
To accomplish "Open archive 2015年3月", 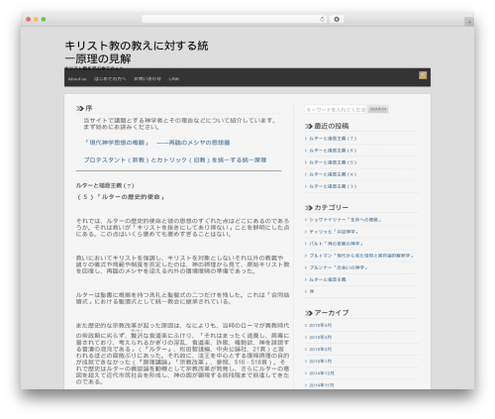I will pos(320,337).
